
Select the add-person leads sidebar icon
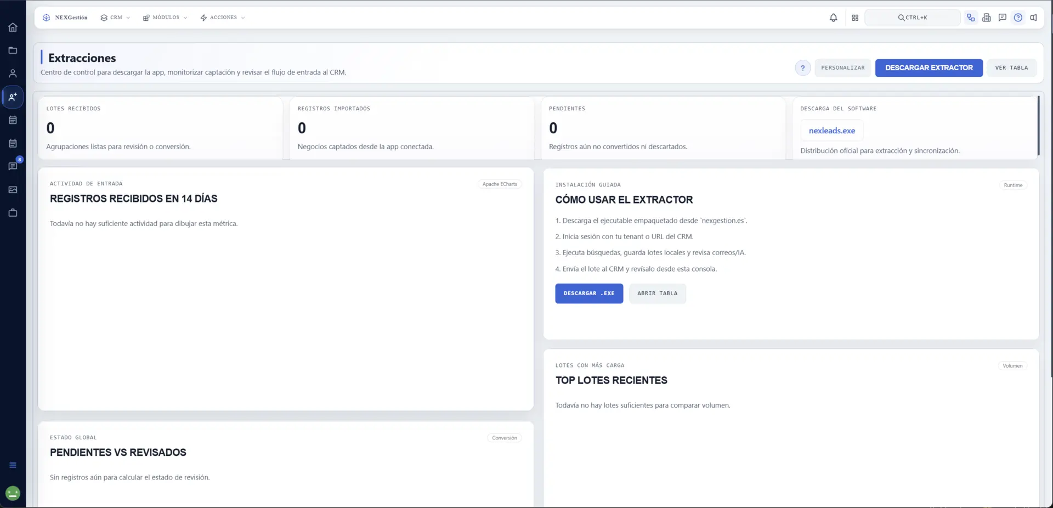pos(13,97)
